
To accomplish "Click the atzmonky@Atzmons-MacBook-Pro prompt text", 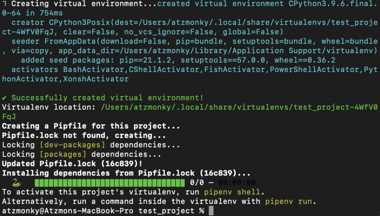I will 69,211.
